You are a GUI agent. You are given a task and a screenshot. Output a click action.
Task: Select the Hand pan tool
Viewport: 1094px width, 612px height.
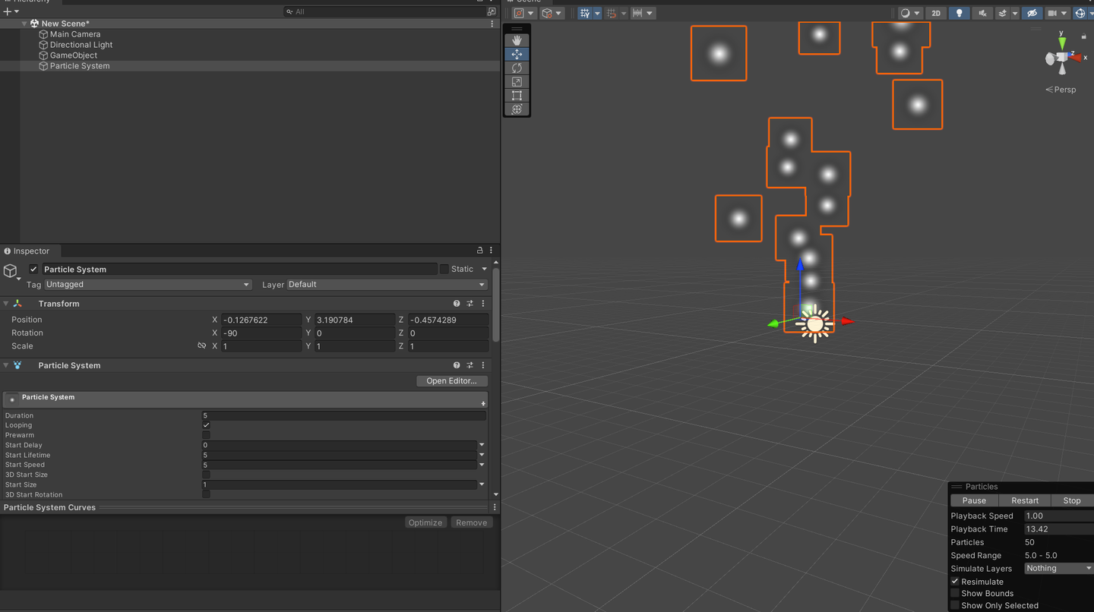[x=517, y=40]
